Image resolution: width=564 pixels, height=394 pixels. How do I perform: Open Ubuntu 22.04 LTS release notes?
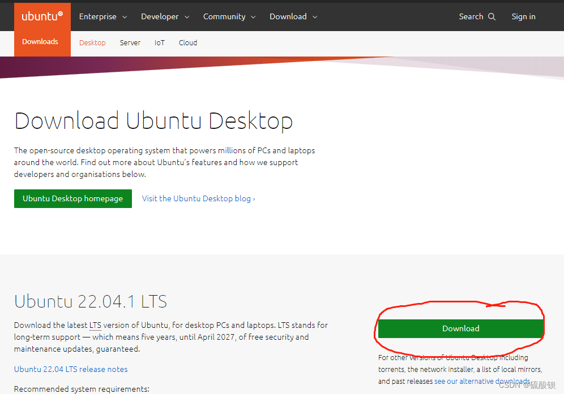(x=71, y=369)
